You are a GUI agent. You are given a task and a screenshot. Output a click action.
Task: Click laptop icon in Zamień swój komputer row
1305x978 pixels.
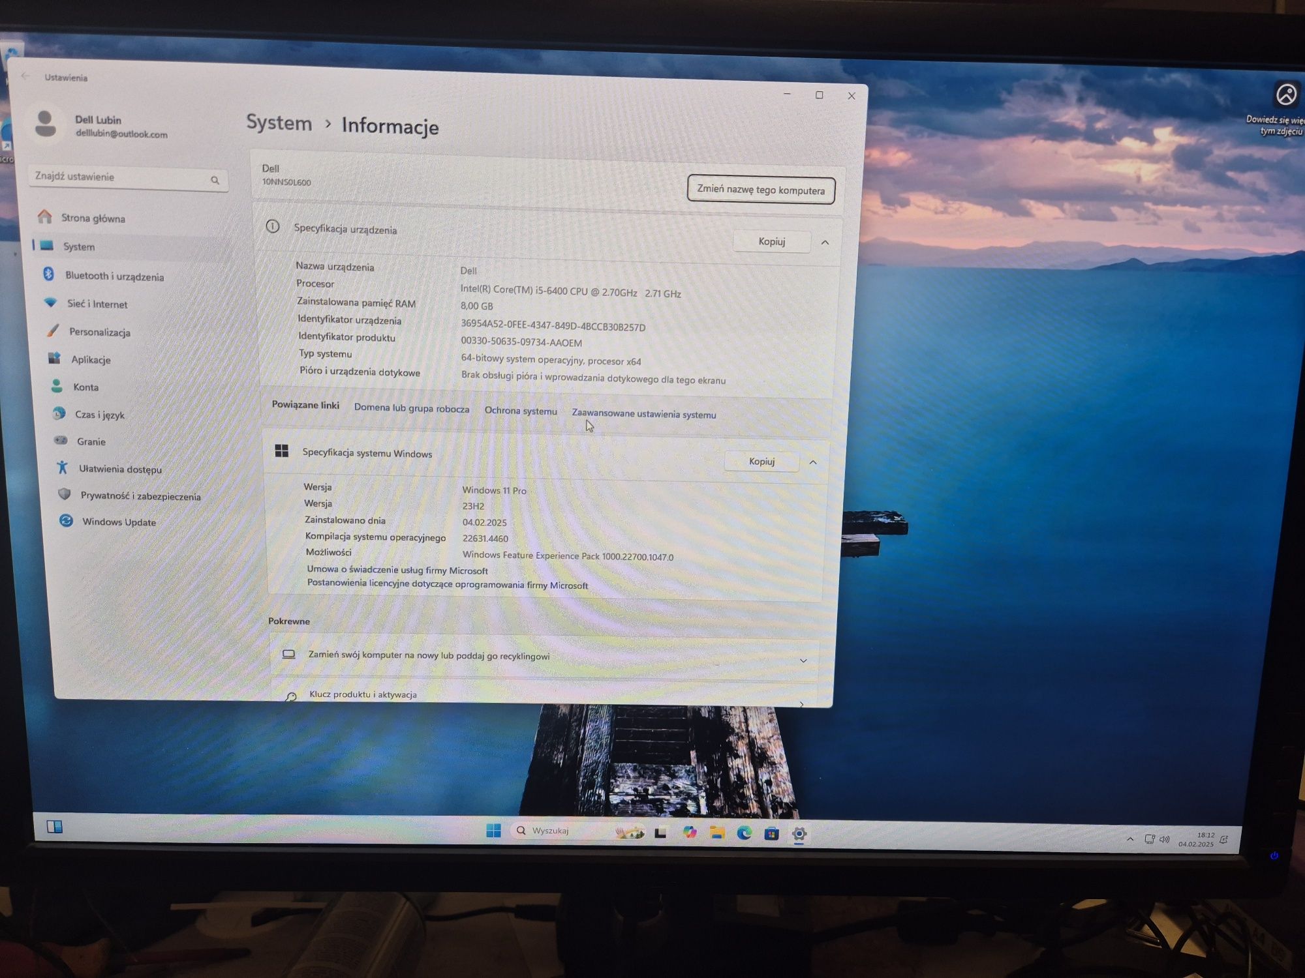(288, 654)
